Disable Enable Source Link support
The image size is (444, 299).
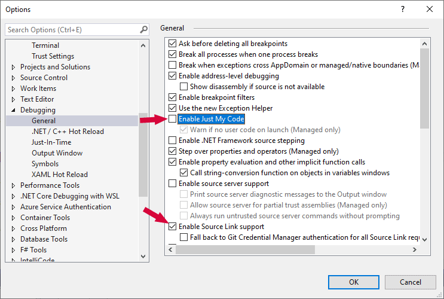click(173, 227)
